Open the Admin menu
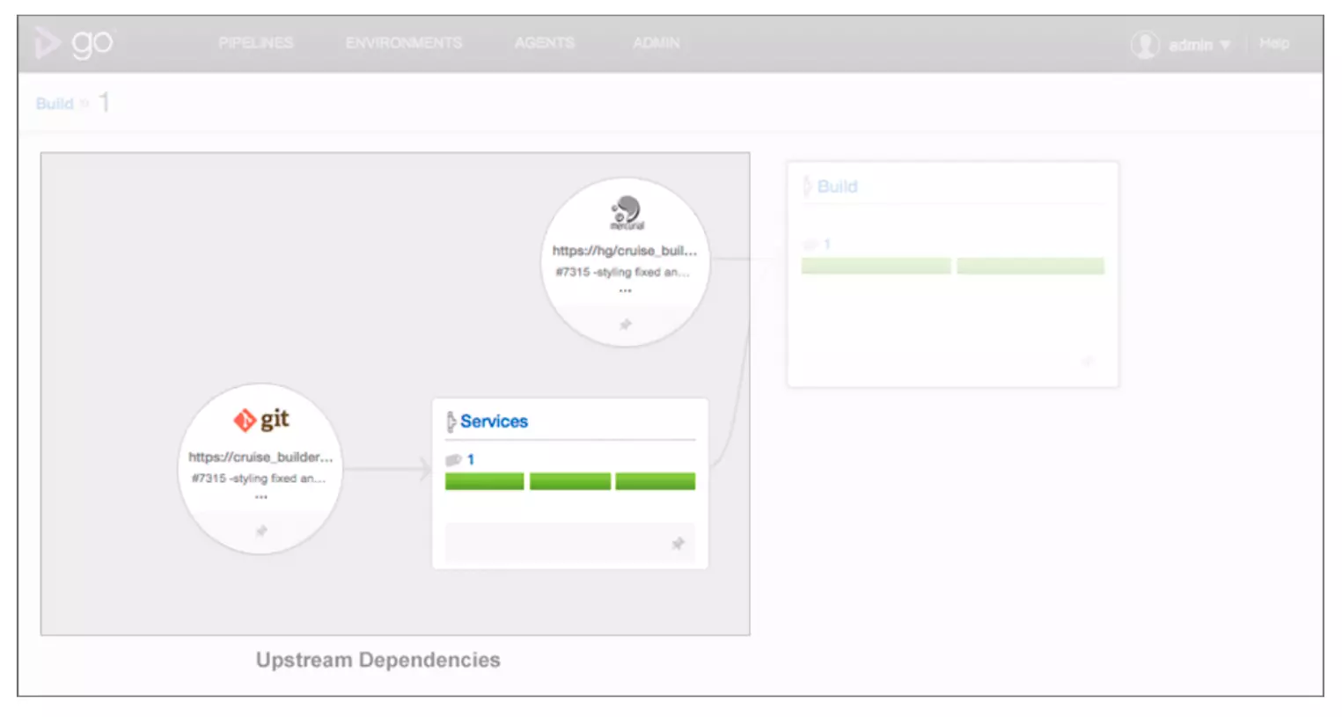 tap(656, 42)
